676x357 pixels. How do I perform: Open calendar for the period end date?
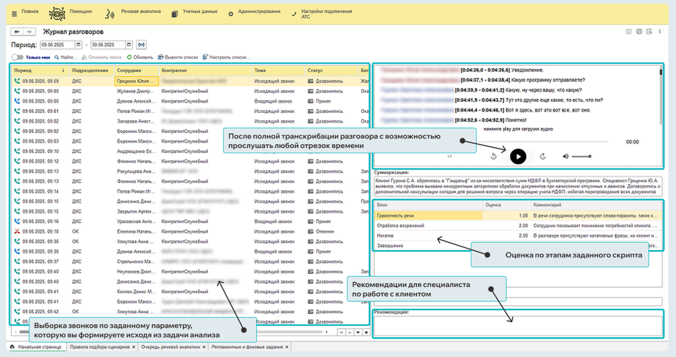[130, 44]
